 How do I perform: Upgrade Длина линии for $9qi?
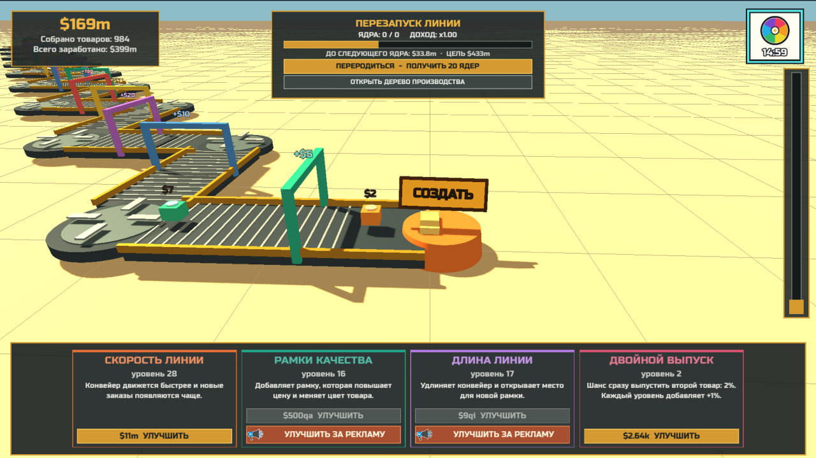click(x=492, y=415)
